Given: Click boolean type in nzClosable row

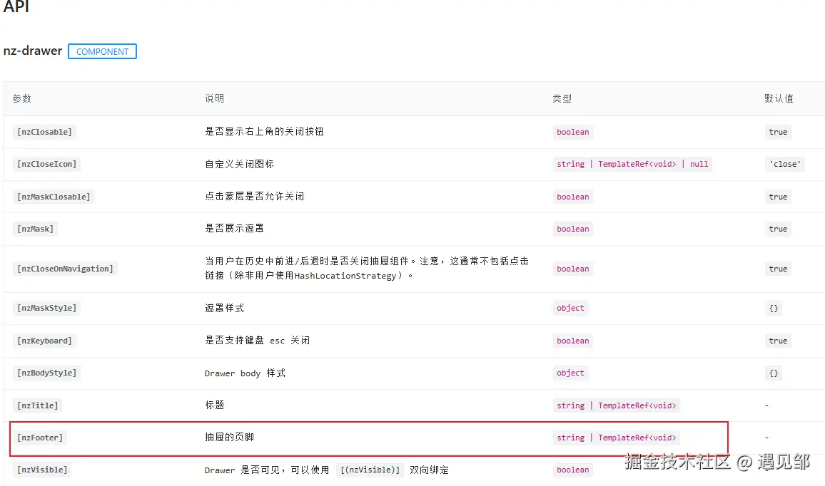Looking at the screenshot, I should [x=573, y=132].
